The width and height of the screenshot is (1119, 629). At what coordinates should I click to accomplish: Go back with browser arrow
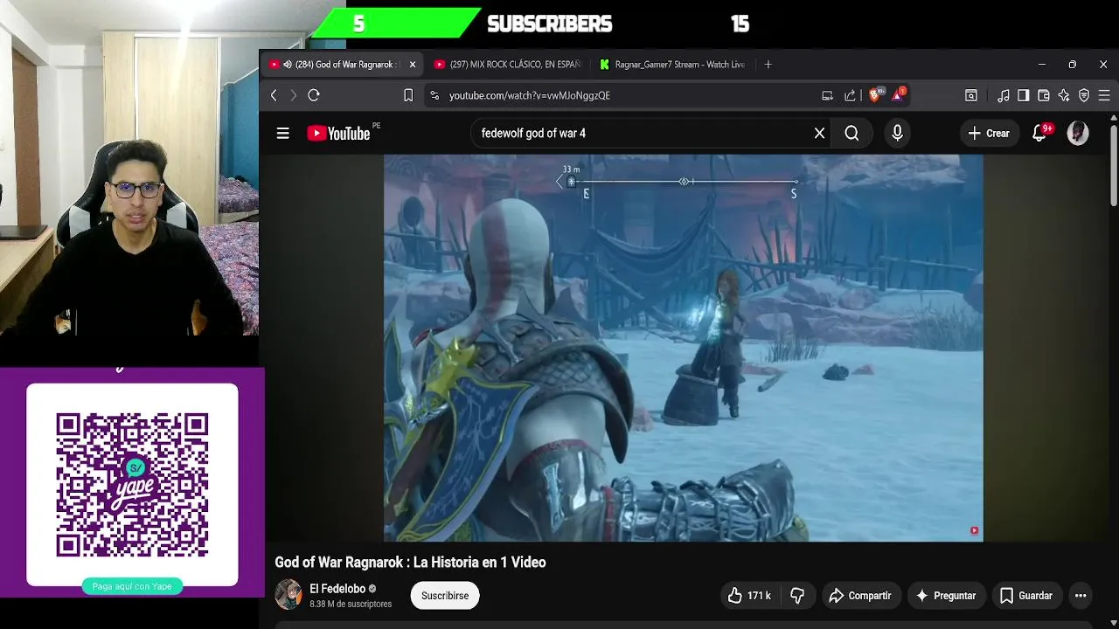274,95
